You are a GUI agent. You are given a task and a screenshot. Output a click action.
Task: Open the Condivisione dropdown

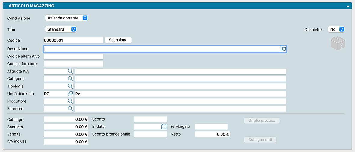pos(66,18)
